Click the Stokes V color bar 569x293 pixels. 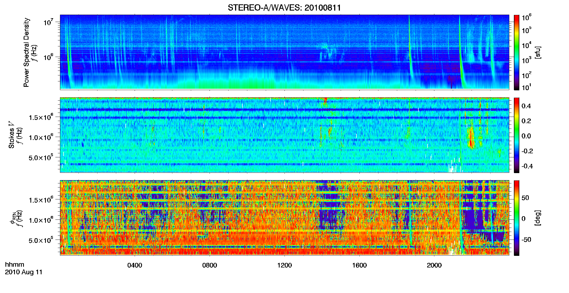coord(516,135)
